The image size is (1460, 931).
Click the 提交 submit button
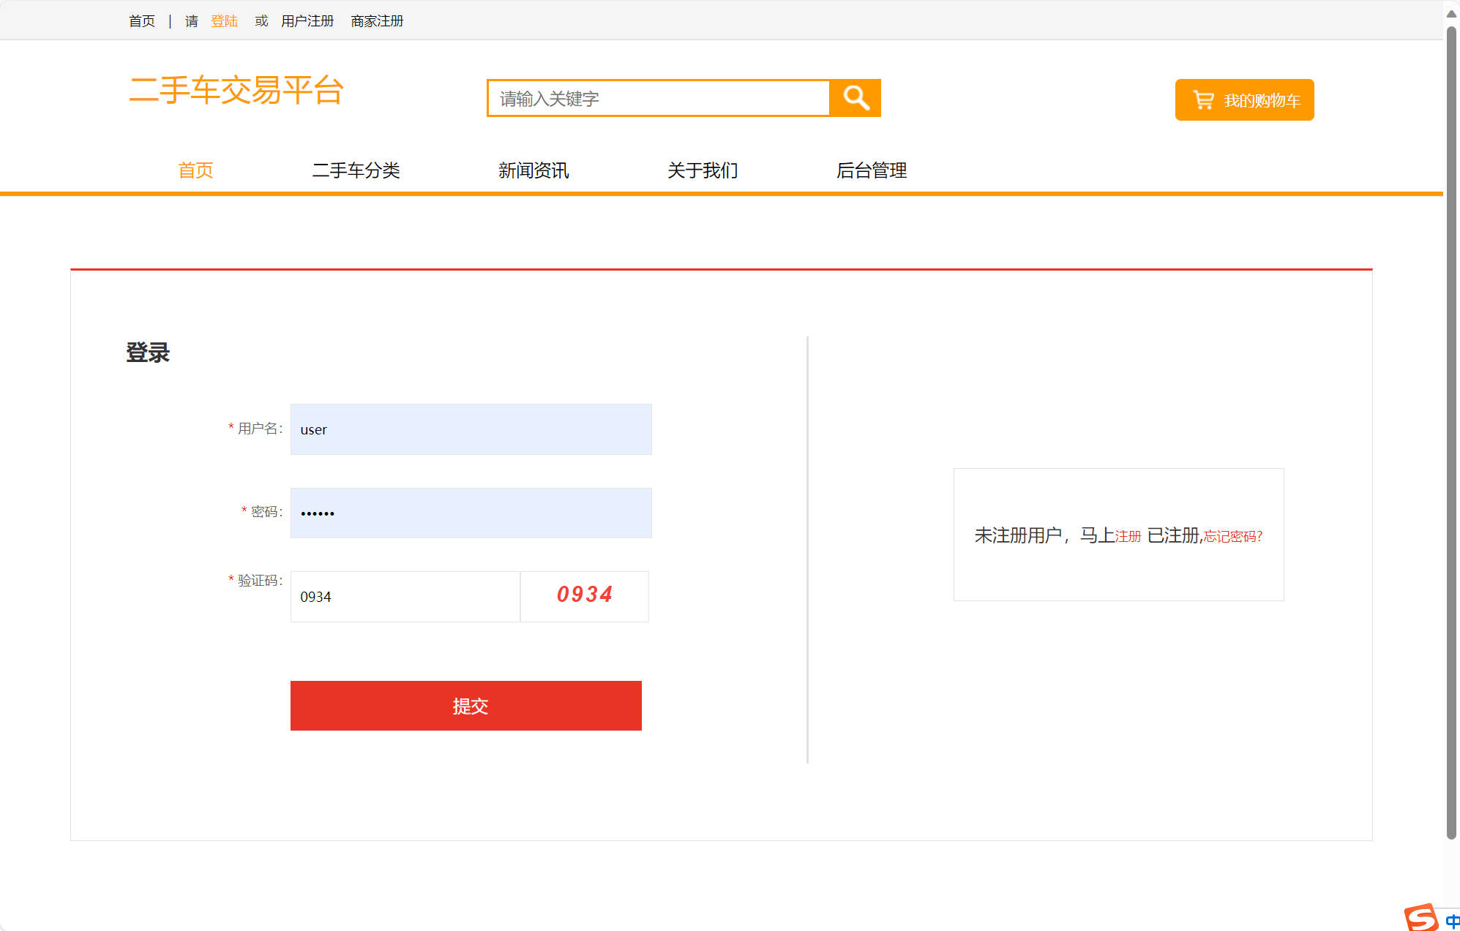tap(466, 705)
